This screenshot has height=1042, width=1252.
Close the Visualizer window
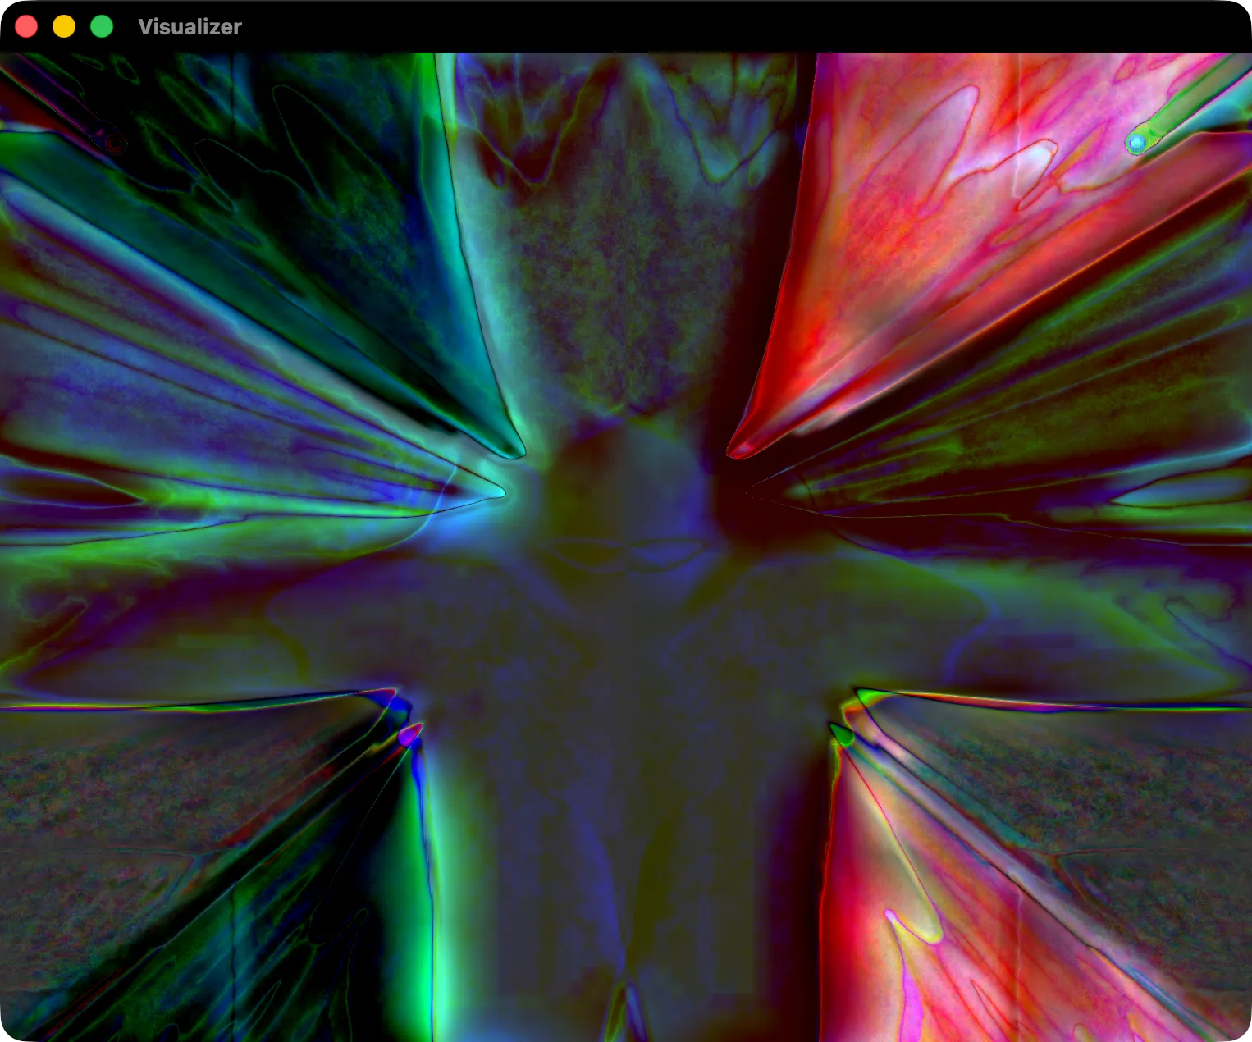(x=26, y=26)
